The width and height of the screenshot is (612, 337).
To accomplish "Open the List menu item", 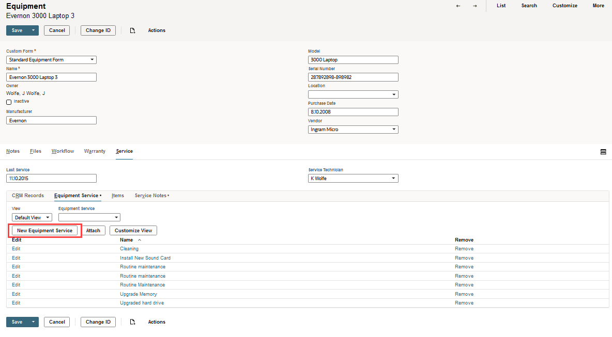I will [x=501, y=6].
